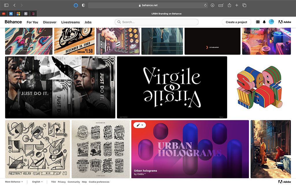This screenshot has width=296, height=185.
Task: Click the behance.net address bar
Action: coord(148,5)
